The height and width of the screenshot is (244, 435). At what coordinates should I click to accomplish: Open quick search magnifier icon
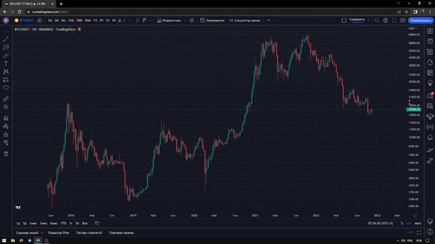(377, 20)
